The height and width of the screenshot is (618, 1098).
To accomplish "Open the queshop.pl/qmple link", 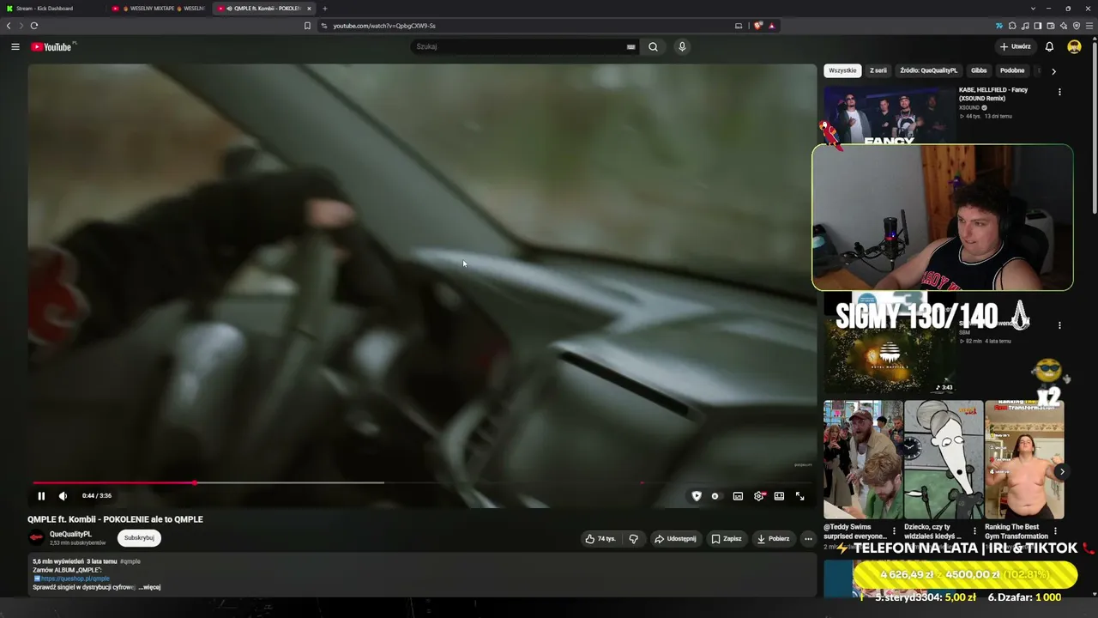I will point(75,579).
